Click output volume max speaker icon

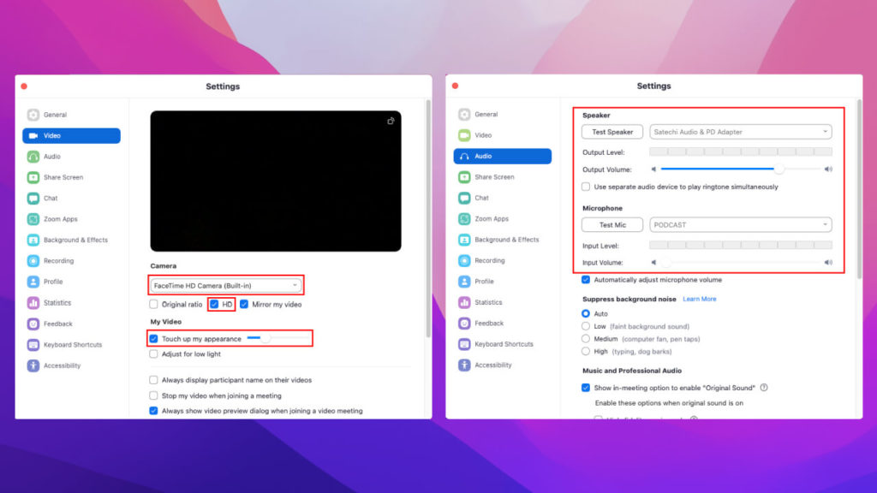(828, 169)
